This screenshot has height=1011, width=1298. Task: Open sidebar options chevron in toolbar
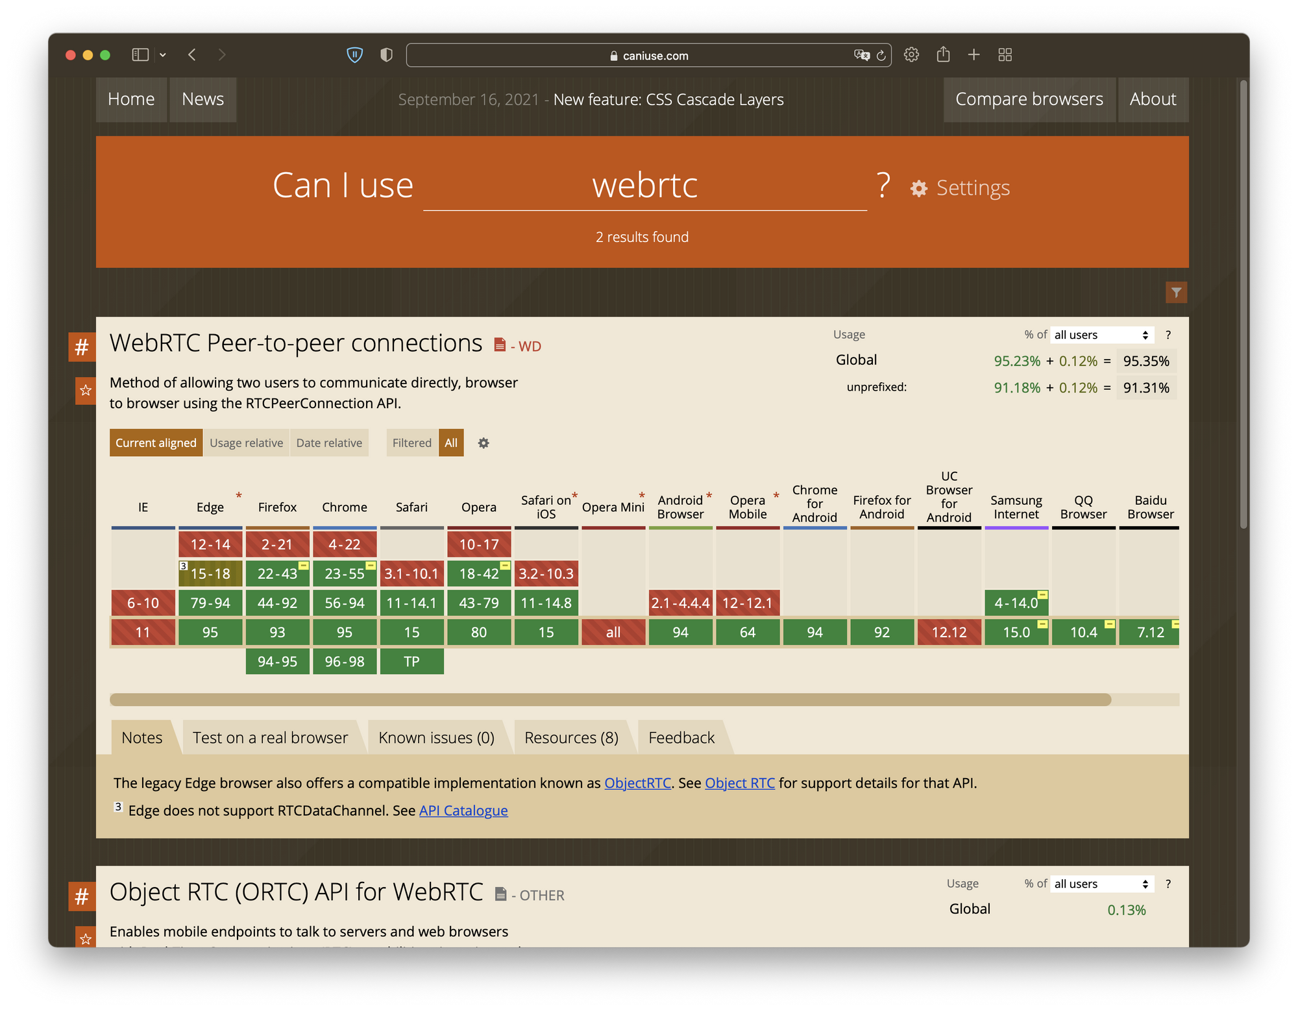(x=163, y=55)
